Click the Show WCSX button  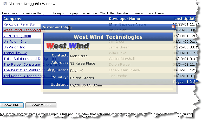(41, 105)
